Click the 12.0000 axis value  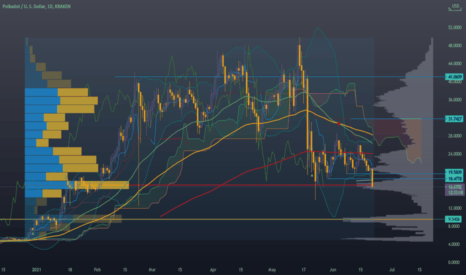(454, 208)
